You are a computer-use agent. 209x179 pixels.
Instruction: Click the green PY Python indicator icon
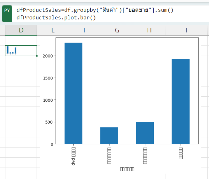pos(7,14)
